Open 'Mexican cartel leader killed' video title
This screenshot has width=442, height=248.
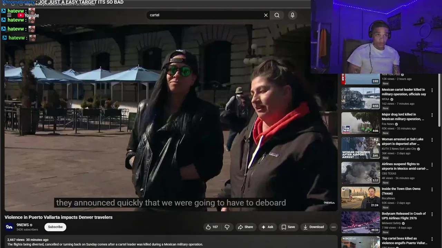point(404,92)
